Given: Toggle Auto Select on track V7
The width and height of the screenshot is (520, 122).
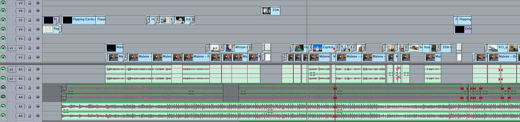Looking at the screenshot, I should coord(38,3).
